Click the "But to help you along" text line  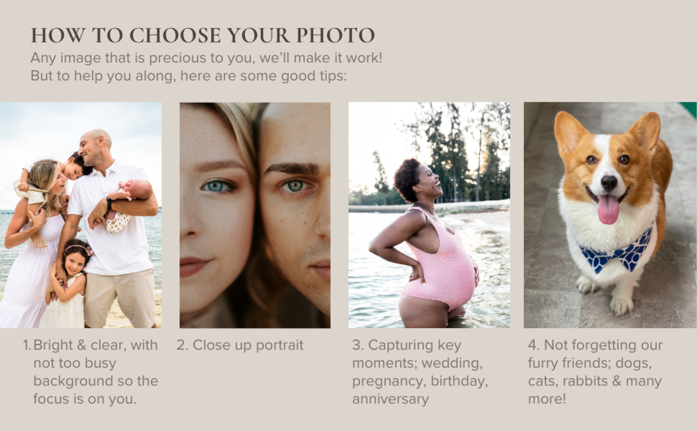[x=188, y=76]
